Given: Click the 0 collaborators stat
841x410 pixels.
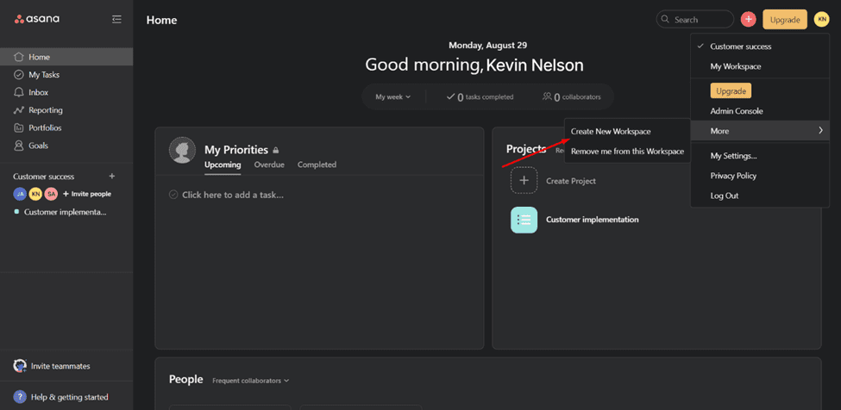Looking at the screenshot, I should tap(571, 96).
